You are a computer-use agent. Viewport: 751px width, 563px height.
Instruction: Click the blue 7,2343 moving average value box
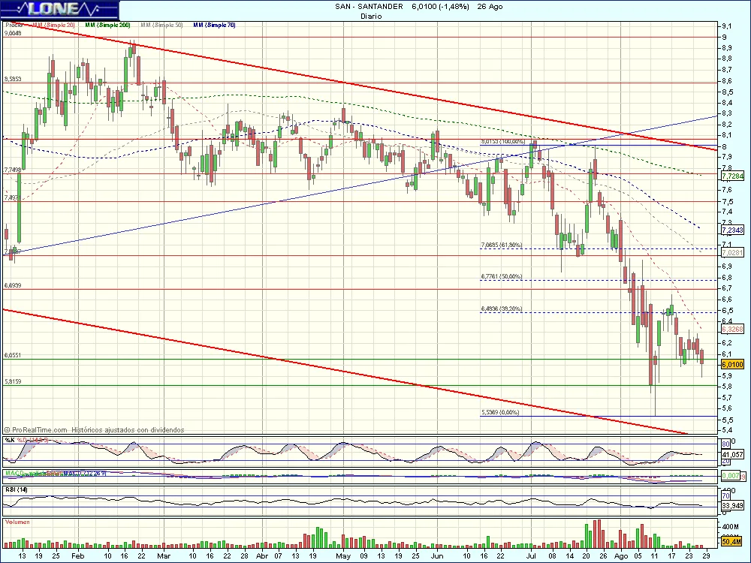click(732, 230)
